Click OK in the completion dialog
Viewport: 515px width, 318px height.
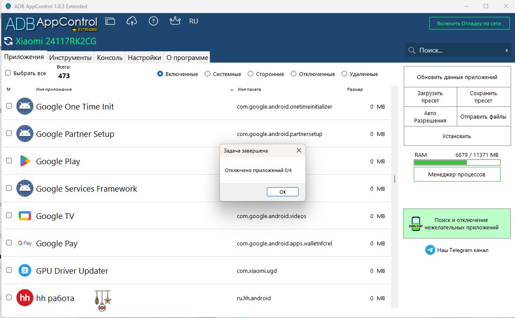282,192
